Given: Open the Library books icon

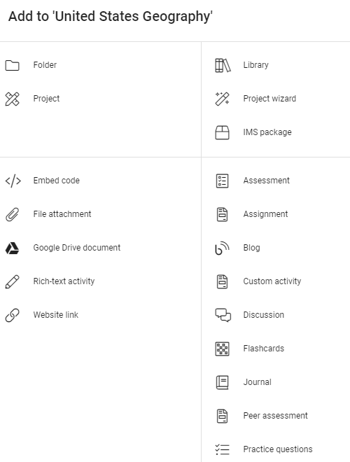Looking at the screenshot, I should [223, 65].
